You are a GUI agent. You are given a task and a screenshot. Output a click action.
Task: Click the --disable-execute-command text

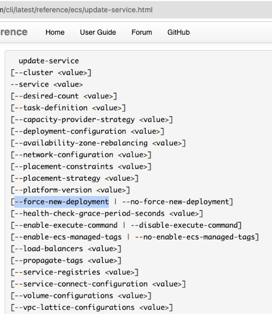click(184, 225)
